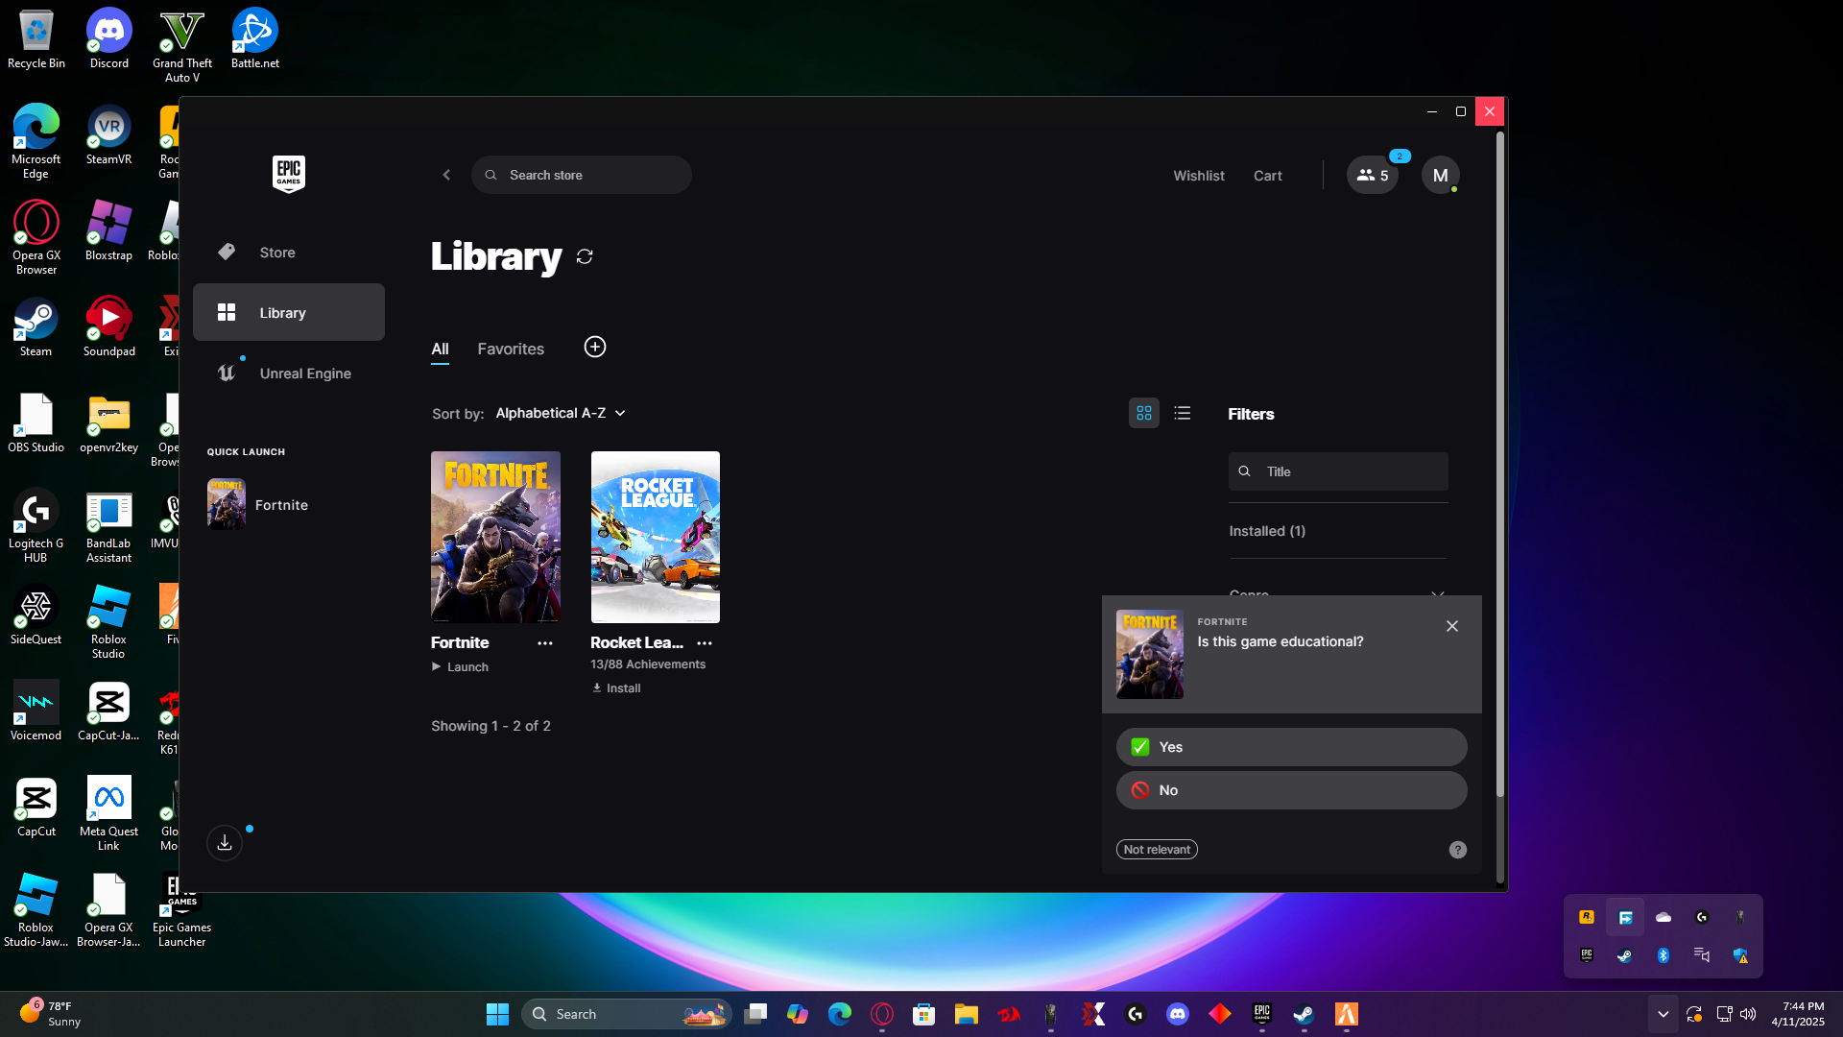Click the taskbar Search box

(x=626, y=1014)
